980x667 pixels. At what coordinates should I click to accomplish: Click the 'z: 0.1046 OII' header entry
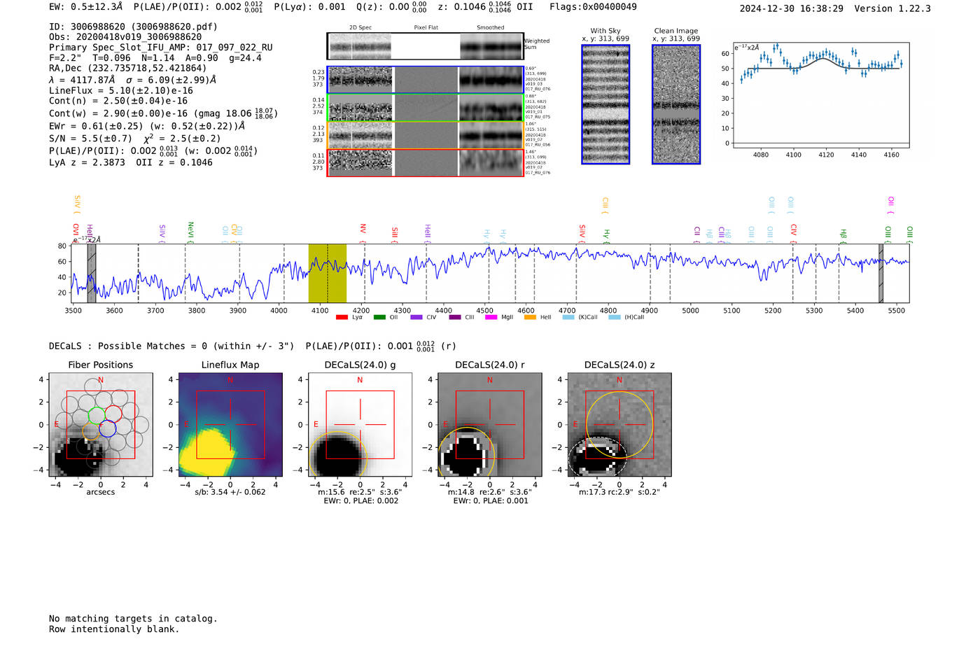(485, 7)
